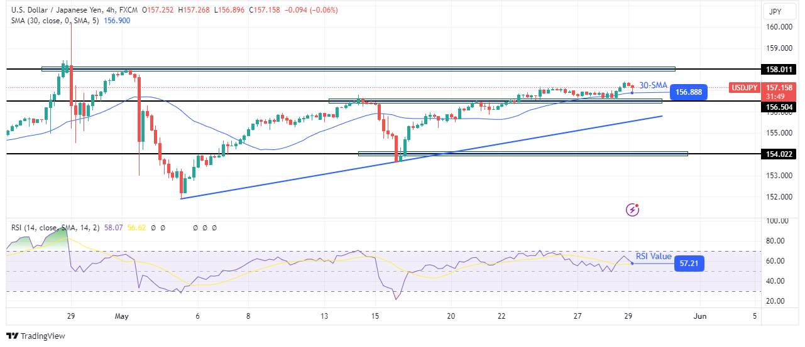
Task: Select the blue 57.21 RSI callout
Action: (x=689, y=263)
